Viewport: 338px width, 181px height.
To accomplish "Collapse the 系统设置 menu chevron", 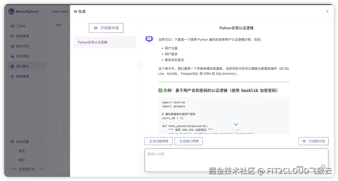I will click(42, 142).
